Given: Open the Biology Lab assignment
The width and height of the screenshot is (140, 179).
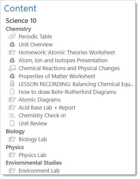Looking at the screenshot, I should (33, 139).
